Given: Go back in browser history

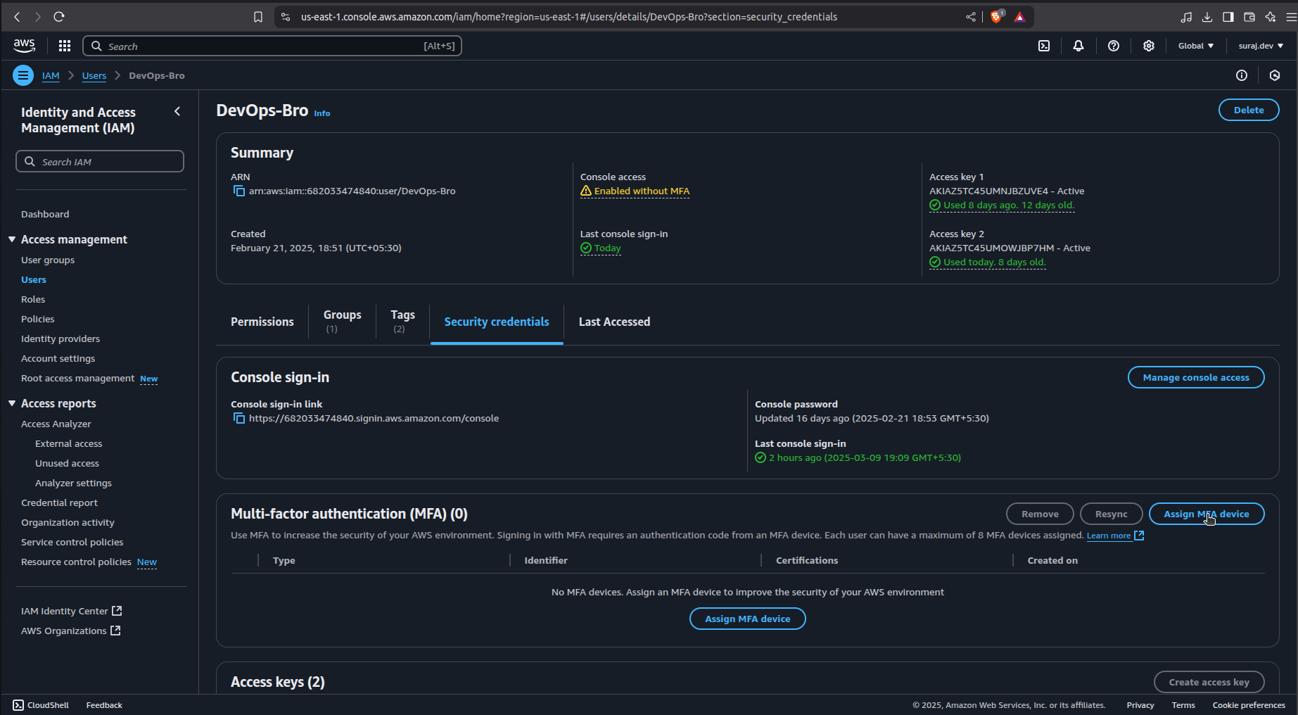Looking at the screenshot, I should coord(17,17).
